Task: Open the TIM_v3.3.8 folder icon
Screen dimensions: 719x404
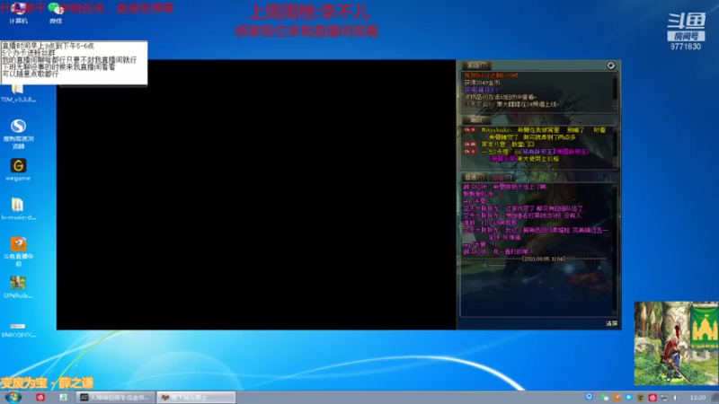Action: point(18,93)
